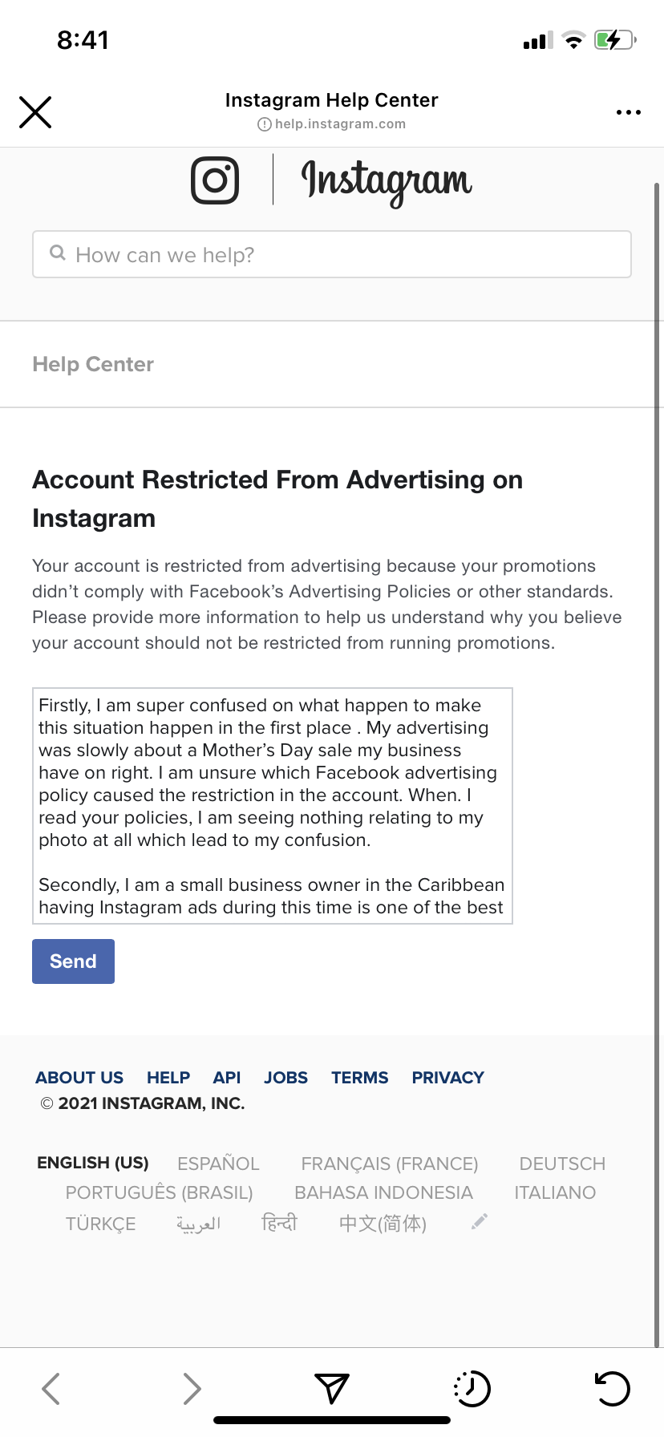
Task: Click the How can we help search field
Action: tap(332, 255)
